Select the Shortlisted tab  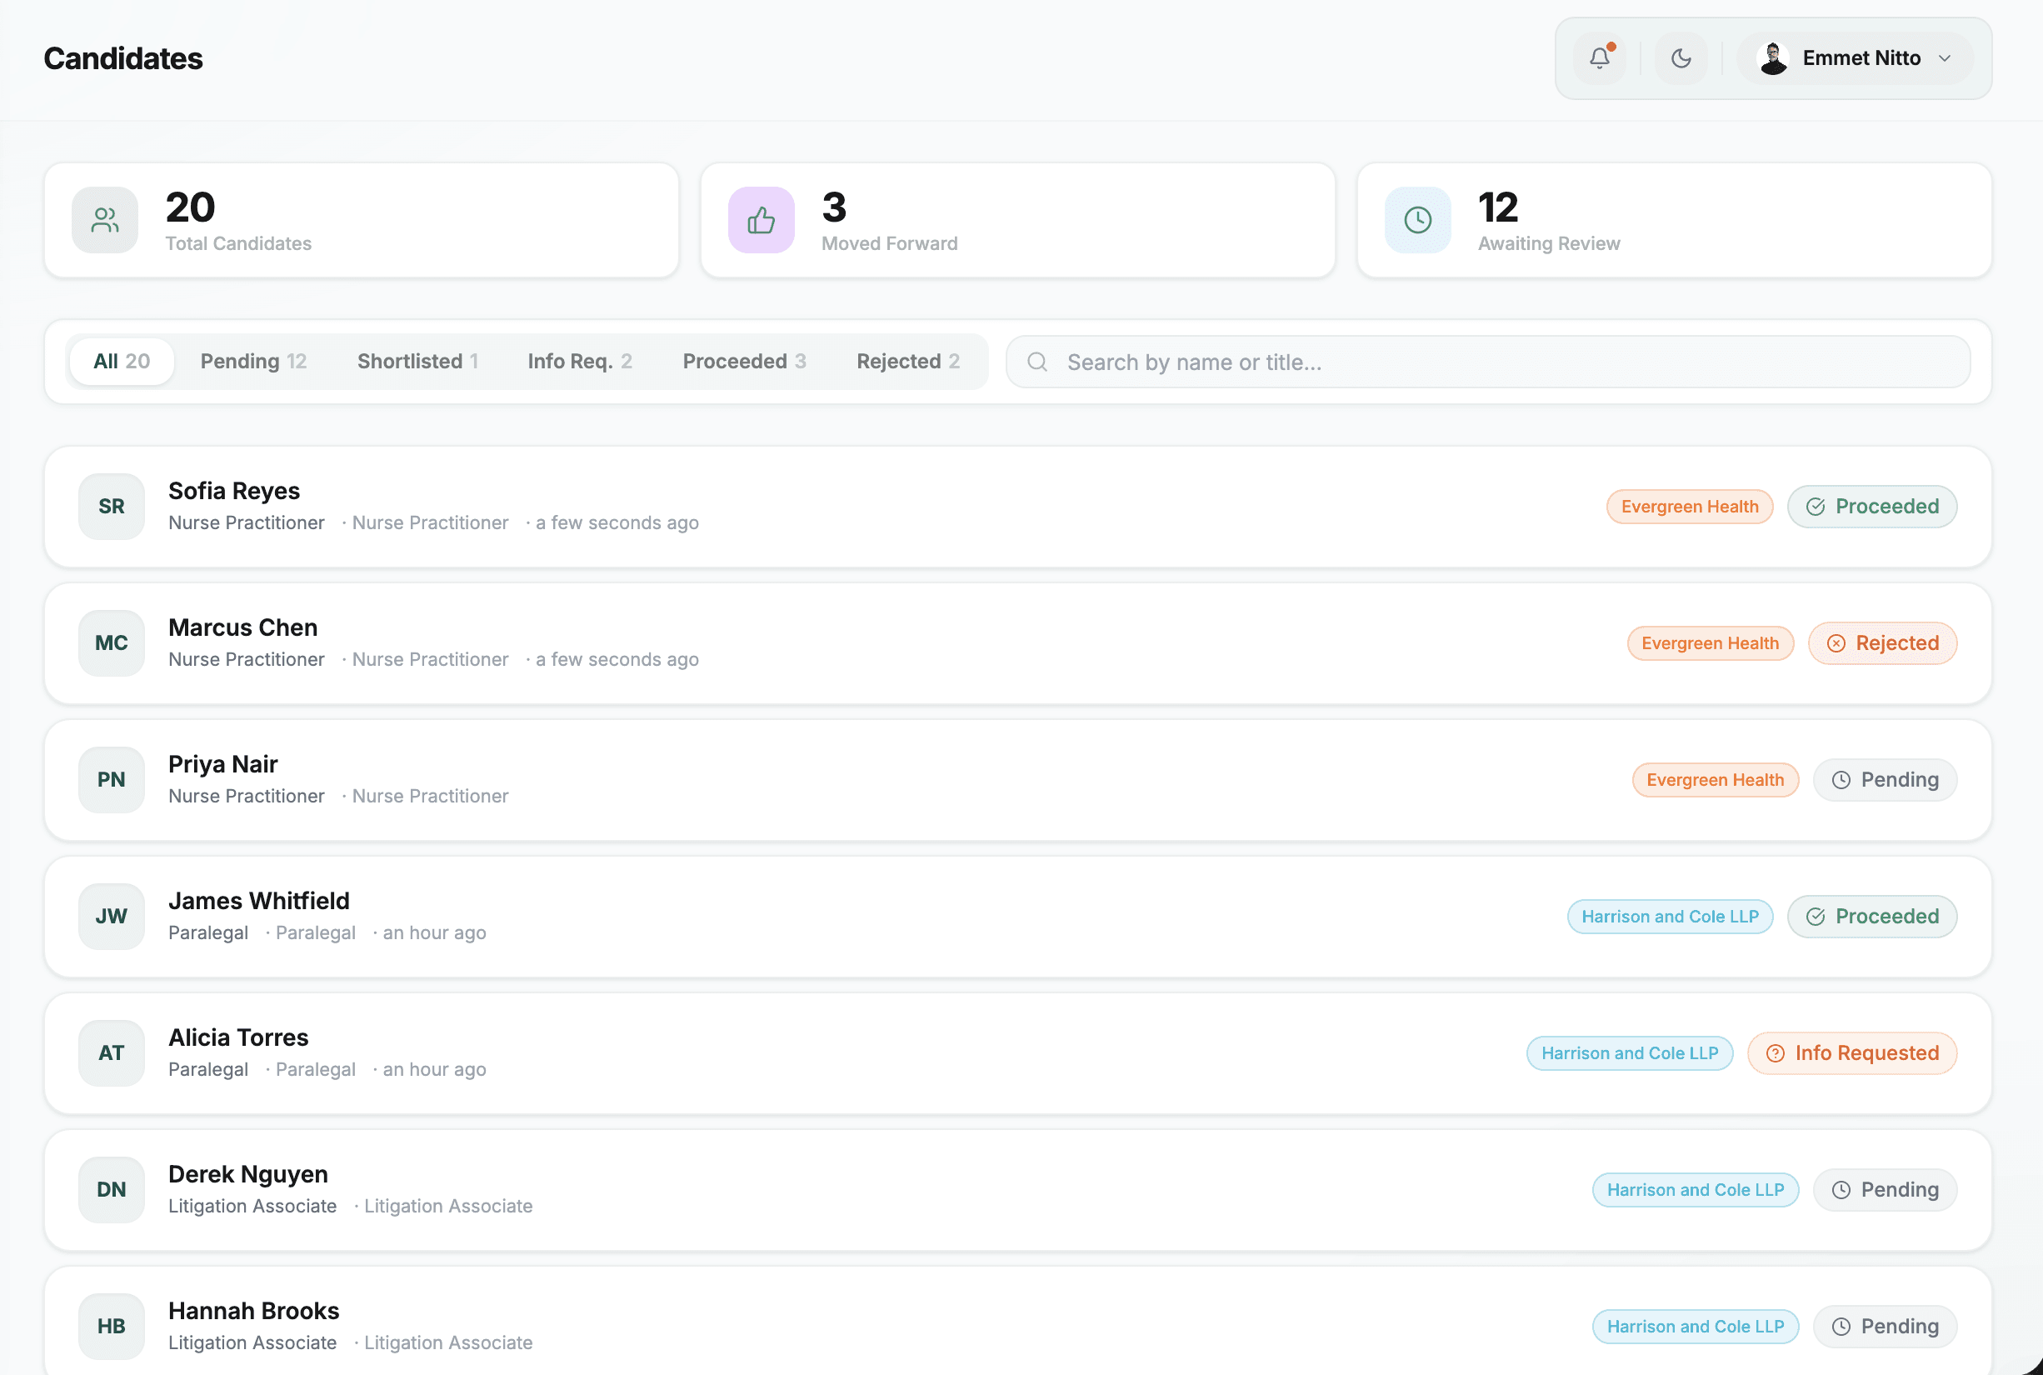[417, 360]
